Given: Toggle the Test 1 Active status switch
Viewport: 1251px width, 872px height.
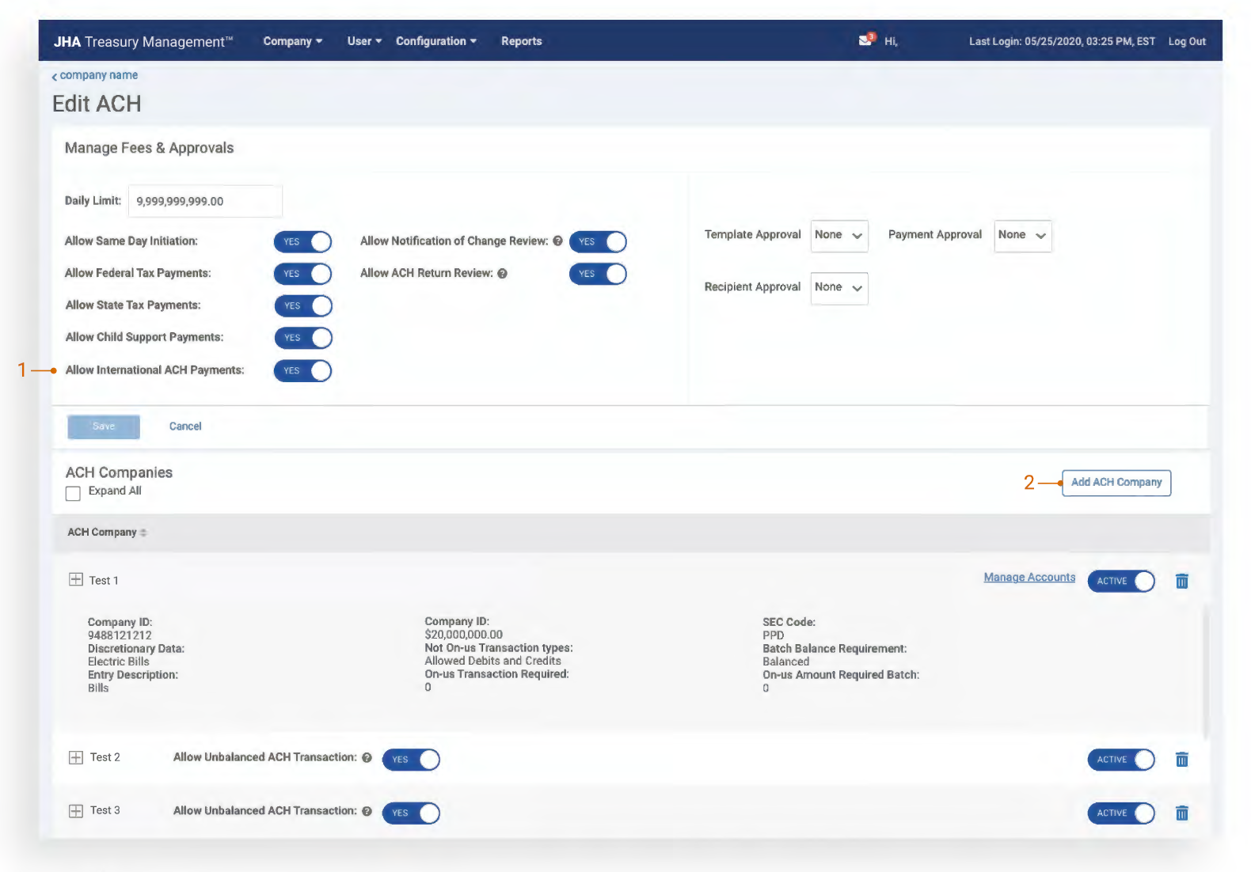Looking at the screenshot, I should (x=1120, y=582).
